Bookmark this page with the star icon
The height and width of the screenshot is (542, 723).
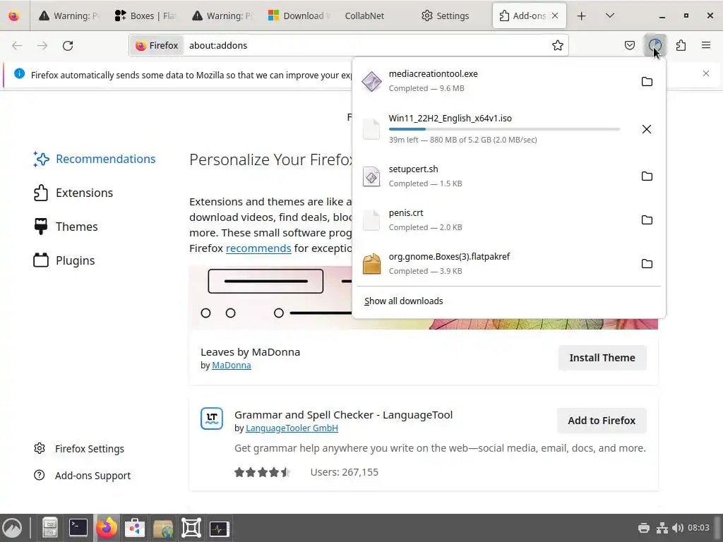(558, 45)
